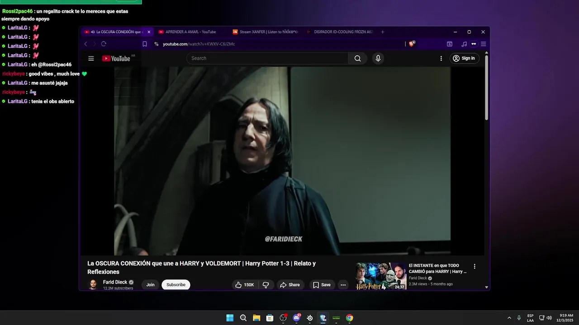Open options menu for recommended video

pyautogui.click(x=475, y=266)
